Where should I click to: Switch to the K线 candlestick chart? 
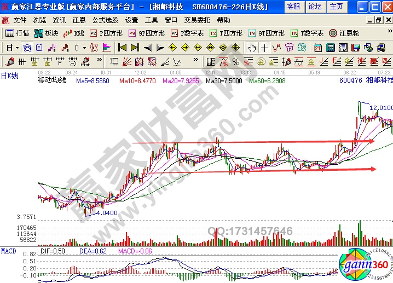[x=74, y=33]
